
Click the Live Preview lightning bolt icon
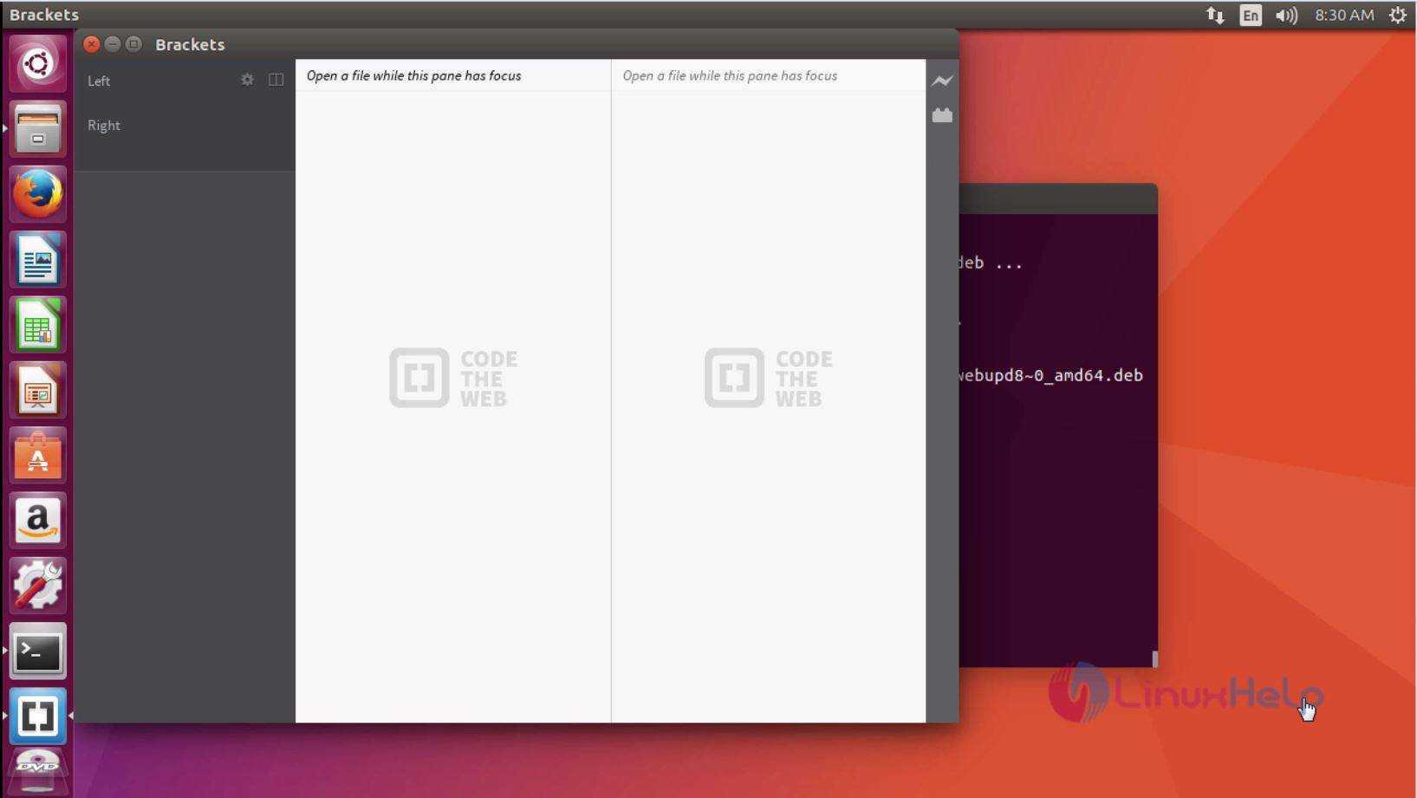(x=942, y=81)
